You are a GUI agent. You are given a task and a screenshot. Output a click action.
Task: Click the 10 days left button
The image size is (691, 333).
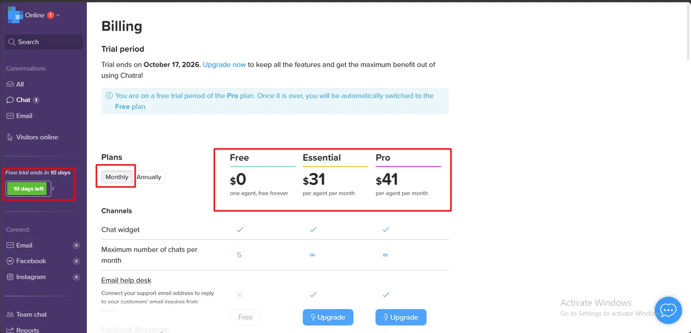28,189
